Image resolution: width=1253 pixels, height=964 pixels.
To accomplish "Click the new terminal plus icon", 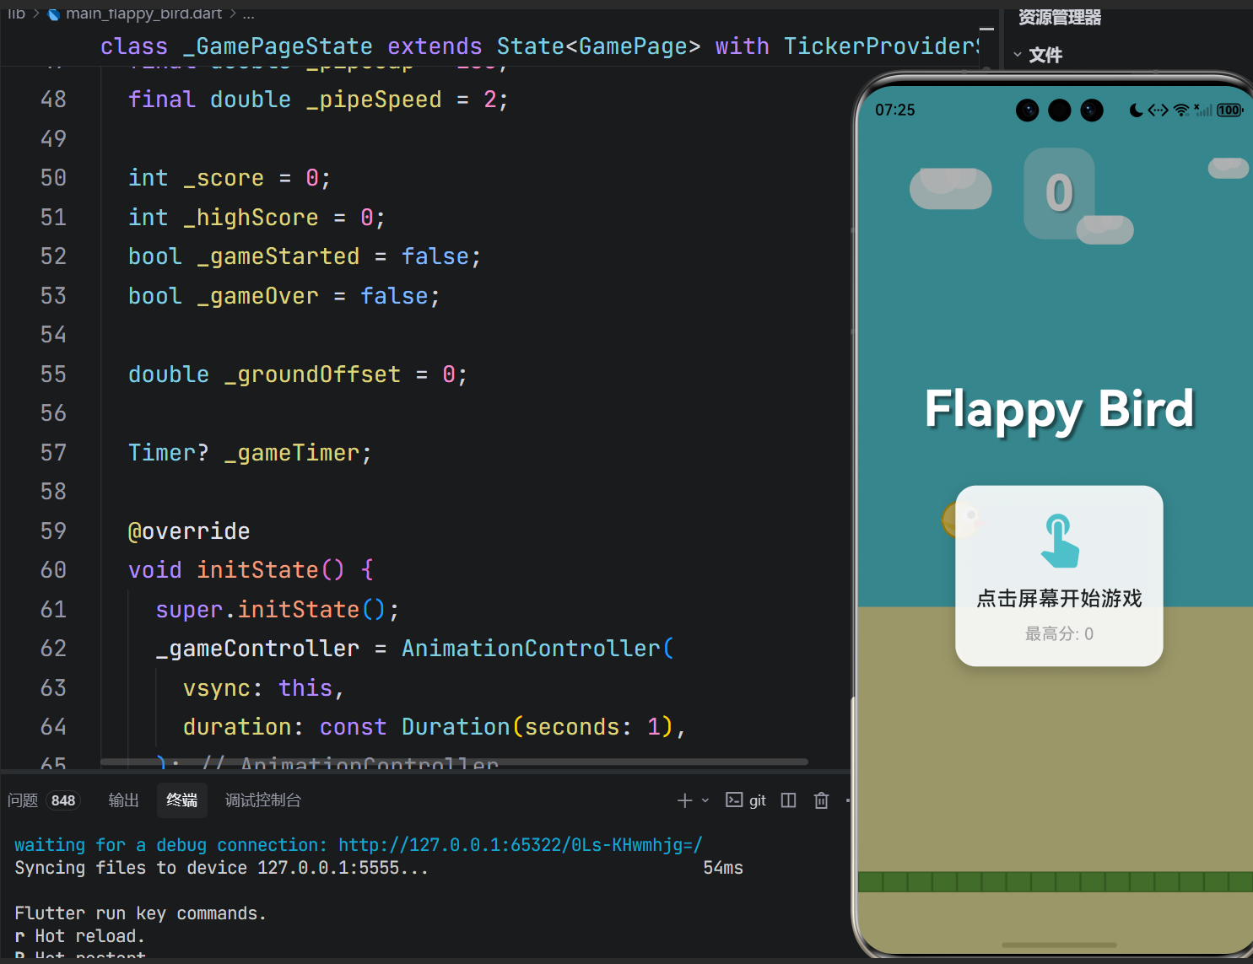I will pos(684,800).
